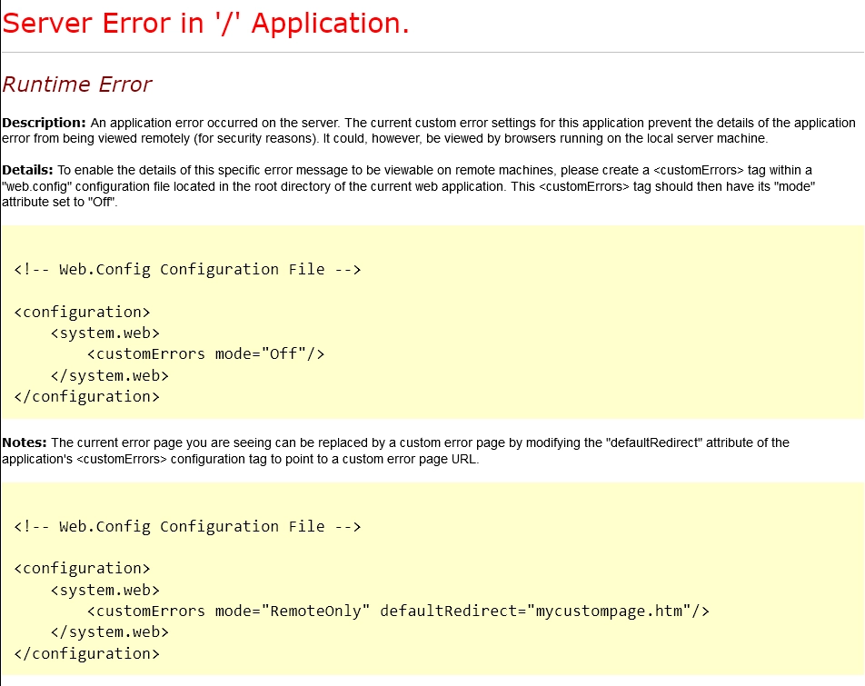Click the Web.Config comment in second code block
Image resolution: width=865 pixels, height=686 pixels.
point(187,526)
